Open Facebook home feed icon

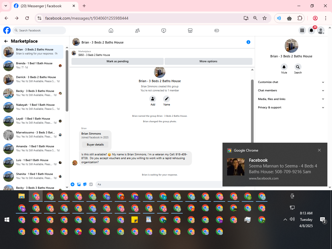tap(111, 31)
